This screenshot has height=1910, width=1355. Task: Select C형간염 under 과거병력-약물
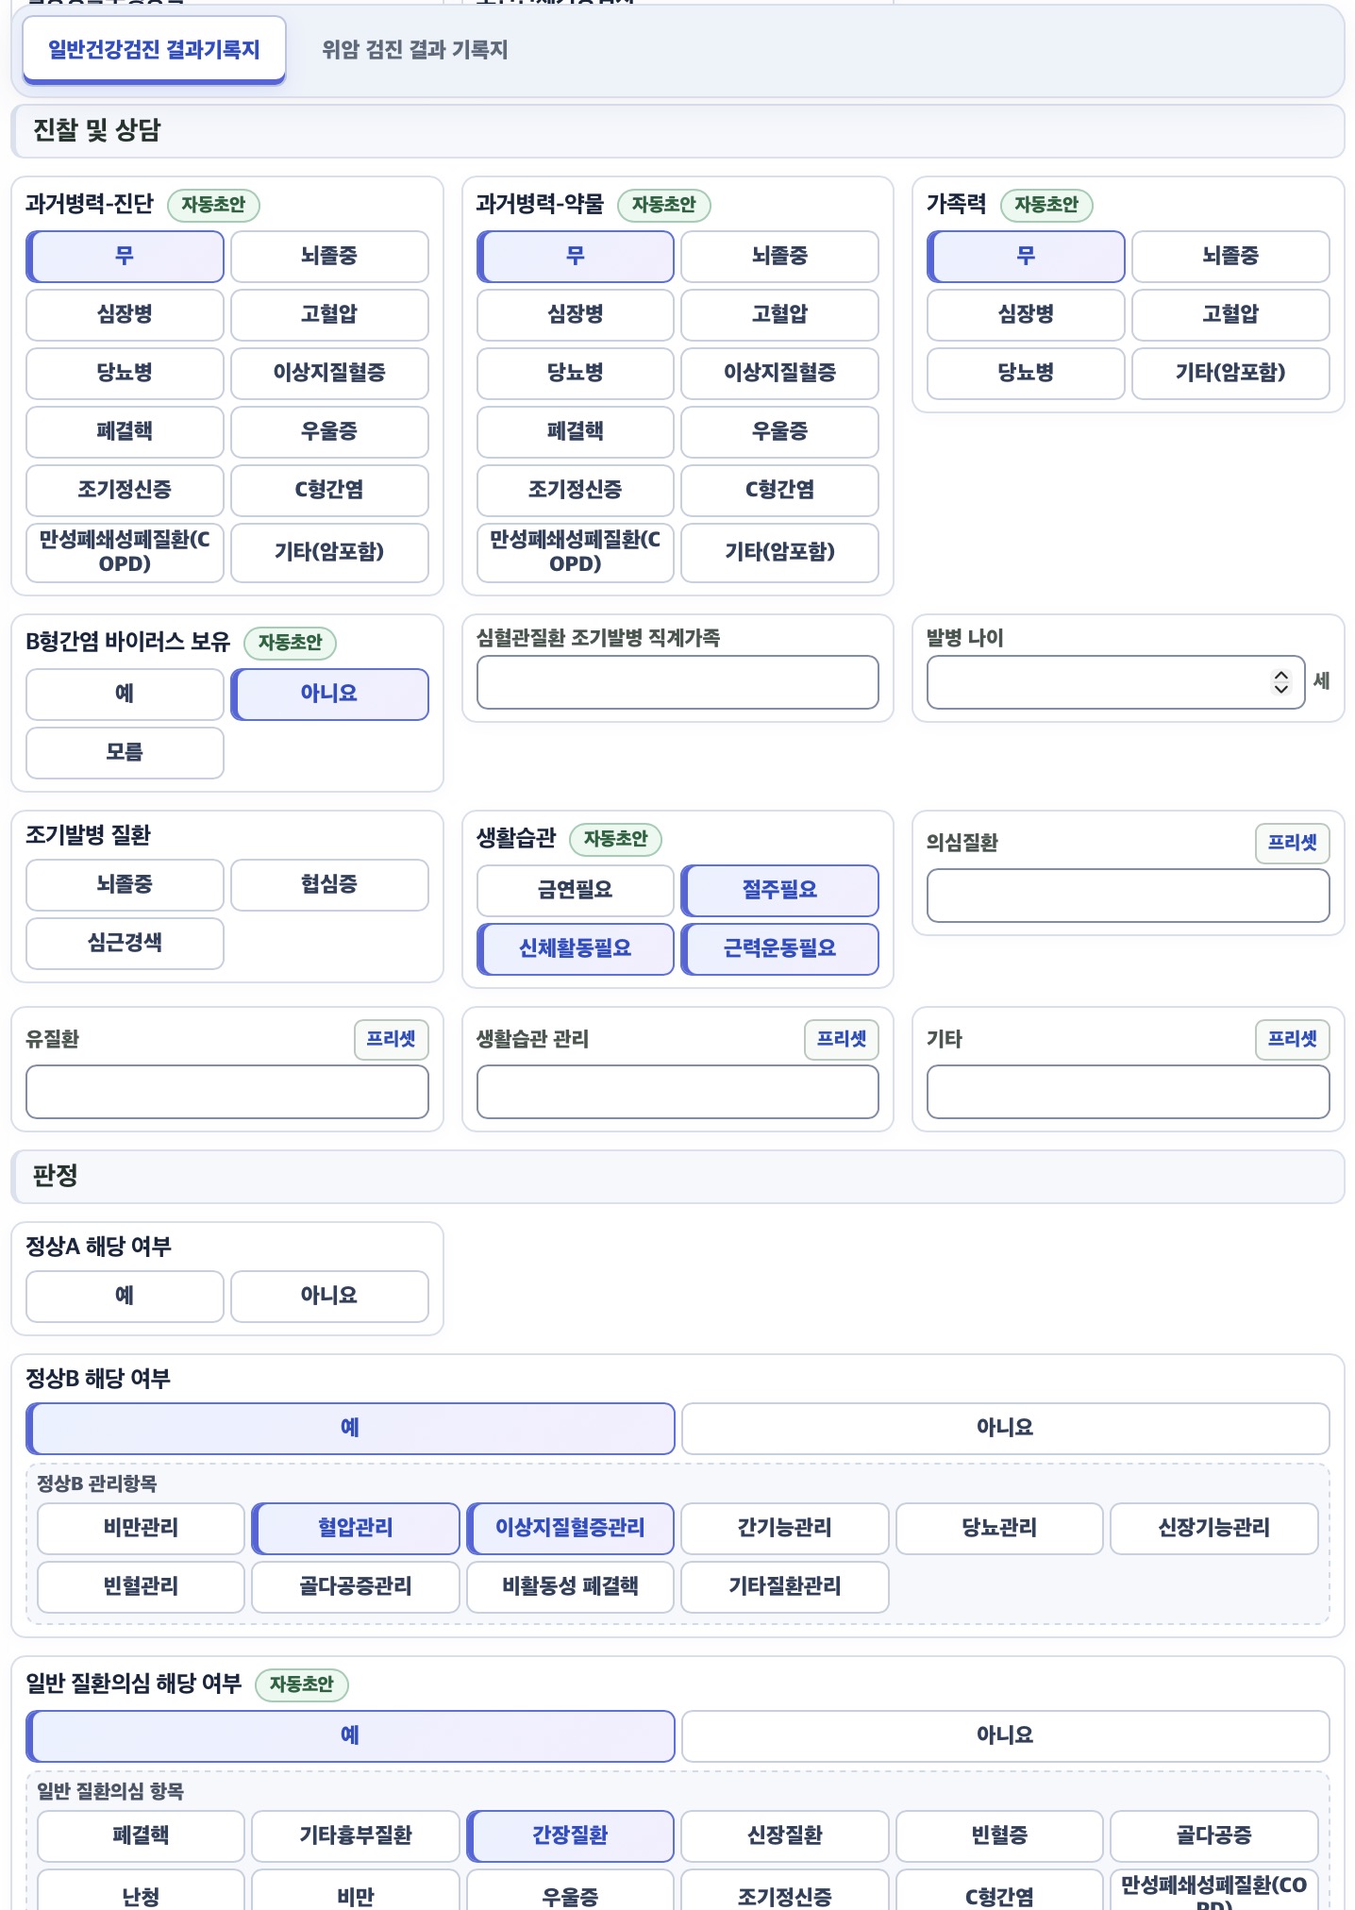[x=779, y=491]
